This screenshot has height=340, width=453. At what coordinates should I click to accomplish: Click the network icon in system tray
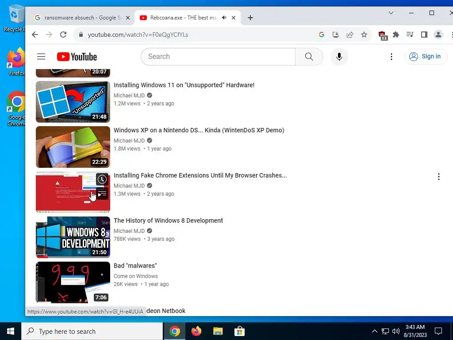pos(385,331)
